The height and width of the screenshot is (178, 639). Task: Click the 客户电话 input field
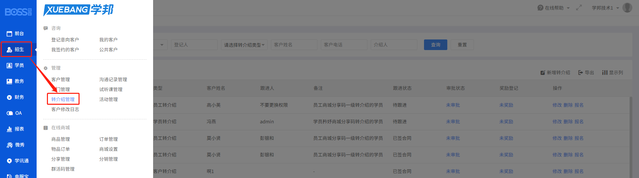tap(344, 45)
